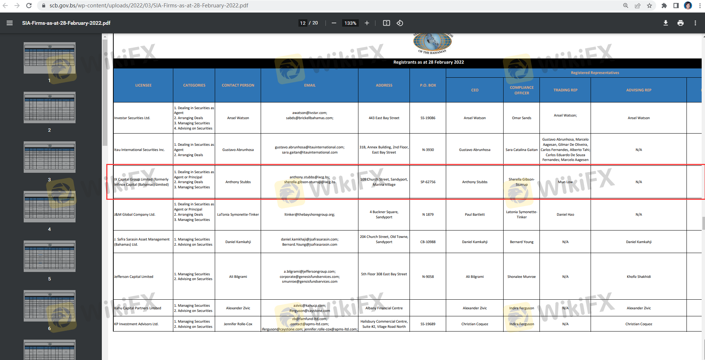
Task: Rotate the document counterclockwise
Action: [x=400, y=23]
